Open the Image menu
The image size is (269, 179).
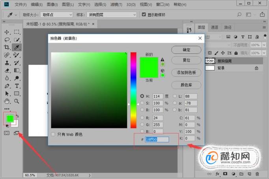click(x=52, y=4)
